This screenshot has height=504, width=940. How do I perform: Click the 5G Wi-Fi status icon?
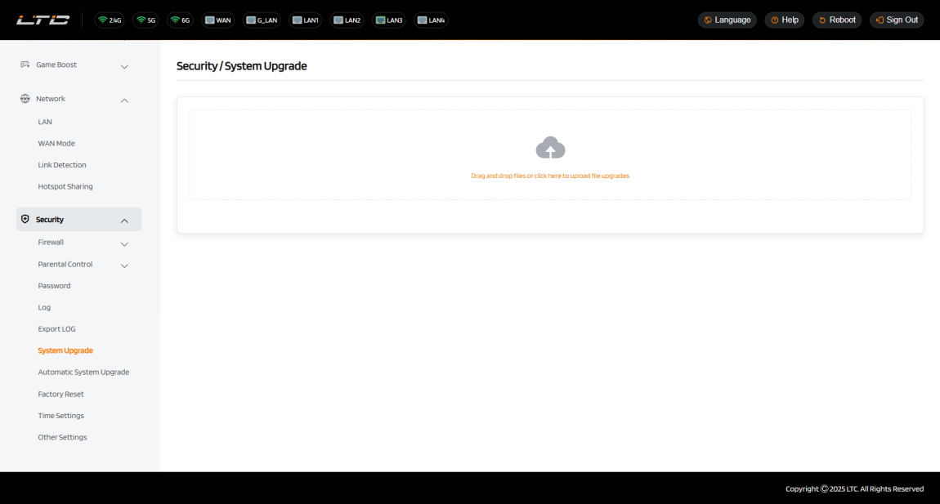tap(145, 20)
